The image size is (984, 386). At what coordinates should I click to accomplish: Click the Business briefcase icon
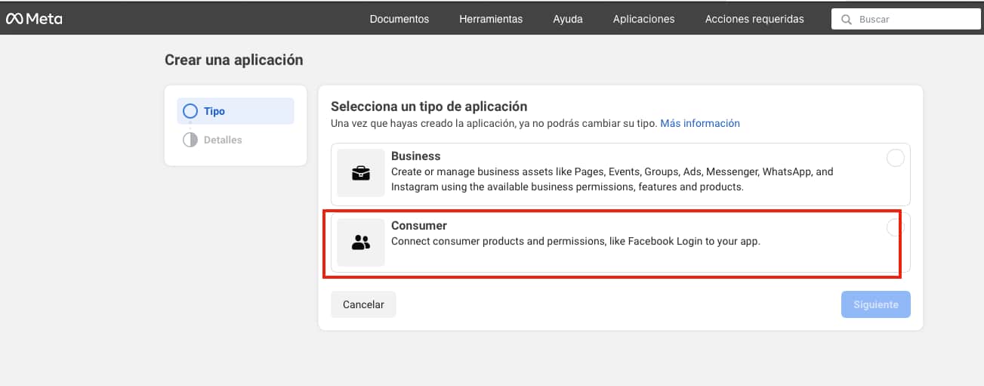tap(361, 173)
